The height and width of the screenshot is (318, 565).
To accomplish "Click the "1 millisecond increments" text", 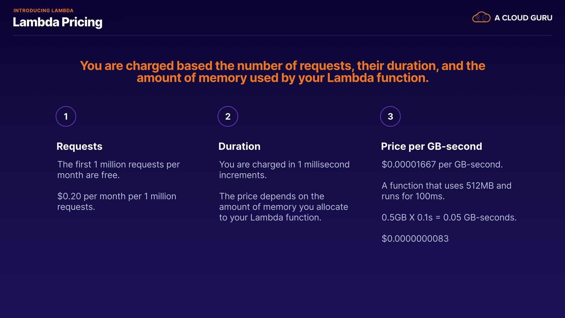I will tap(284, 170).
